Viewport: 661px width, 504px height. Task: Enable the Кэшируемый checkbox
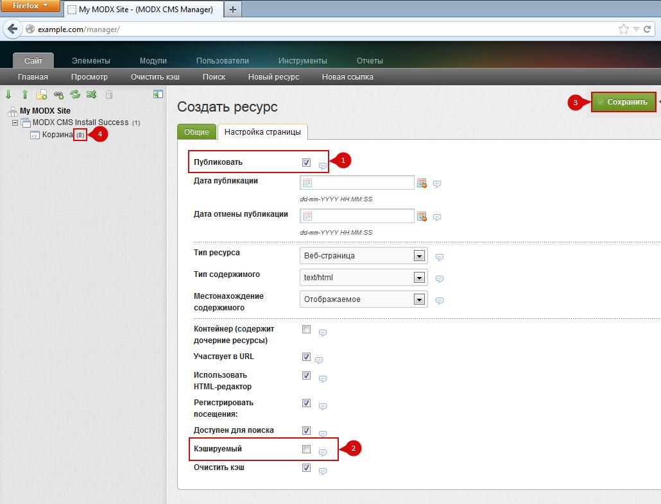306,449
